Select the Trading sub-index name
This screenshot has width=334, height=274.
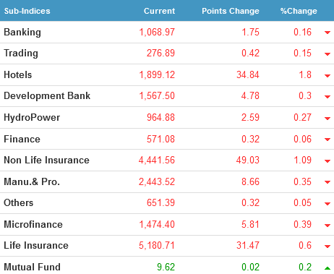(x=21, y=53)
